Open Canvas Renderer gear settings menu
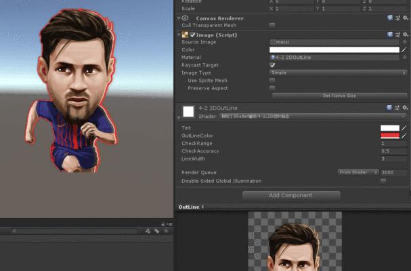411x271 pixels. (x=406, y=18)
